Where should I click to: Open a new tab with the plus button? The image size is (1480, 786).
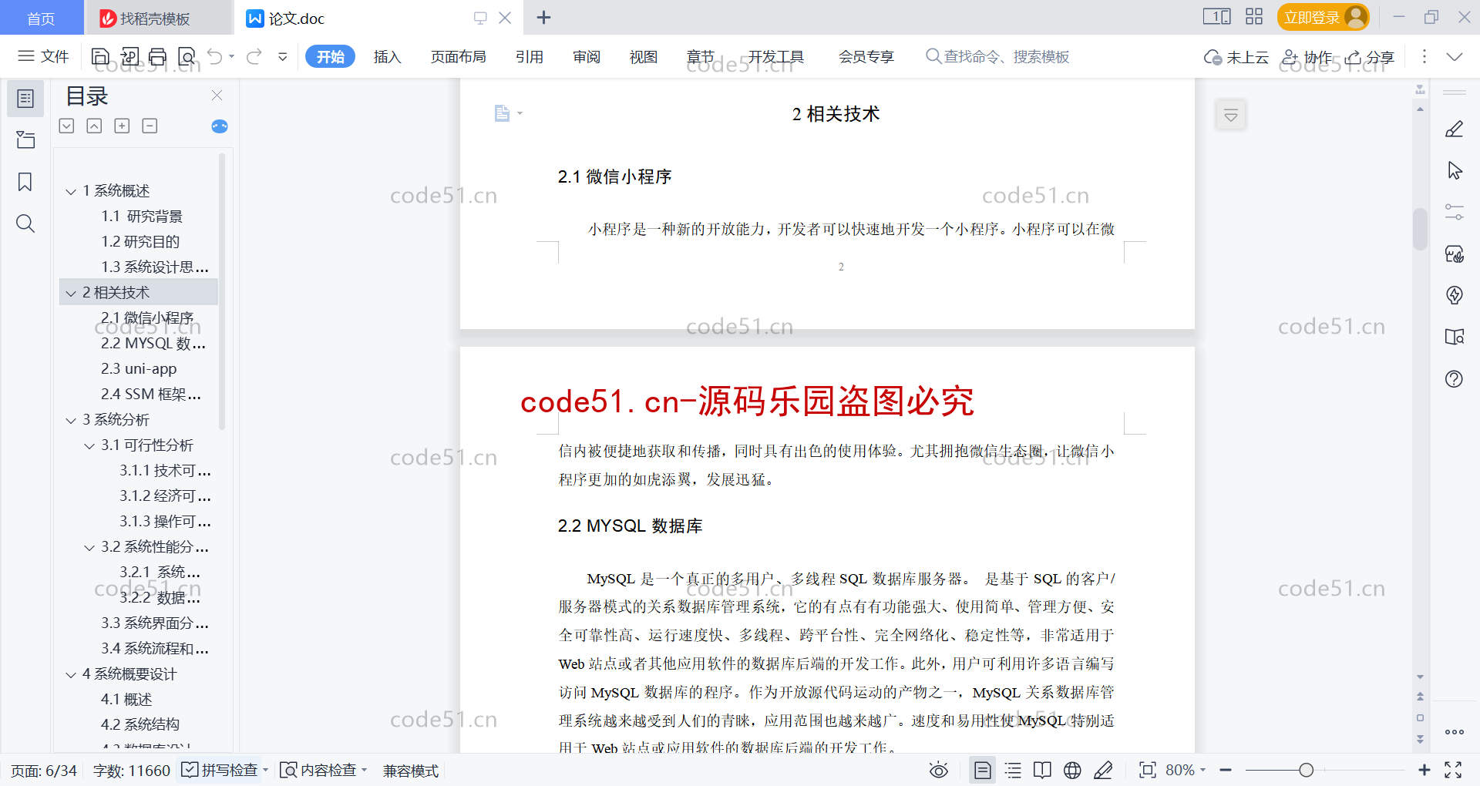(543, 18)
